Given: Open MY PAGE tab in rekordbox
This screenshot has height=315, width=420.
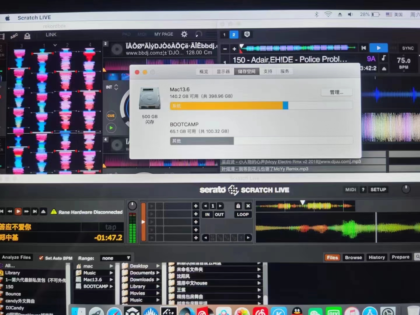Looking at the screenshot, I should [x=164, y=34].
